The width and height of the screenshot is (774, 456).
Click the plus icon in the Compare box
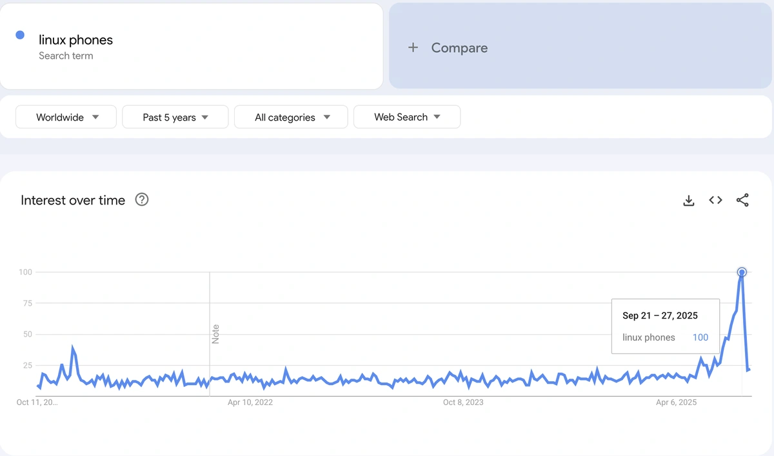[413, 47]
